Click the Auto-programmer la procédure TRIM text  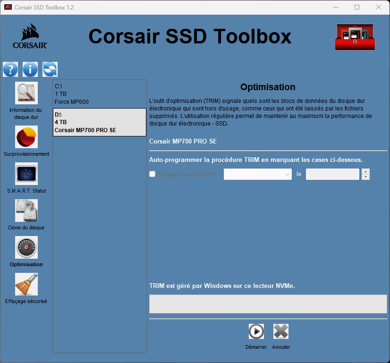(x=256, y=160)
